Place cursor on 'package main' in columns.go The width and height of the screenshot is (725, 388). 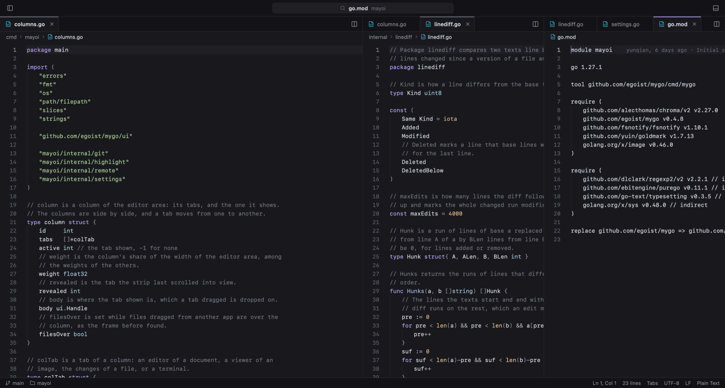click(48, 50)
